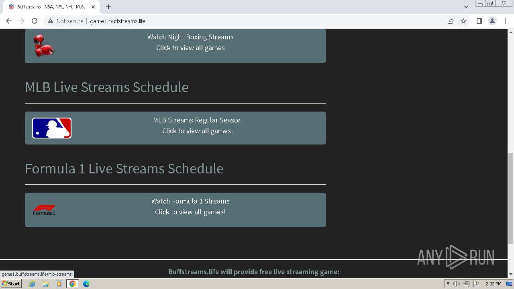
Task: Click scrollbar down arrow
Action: (511, 275)
